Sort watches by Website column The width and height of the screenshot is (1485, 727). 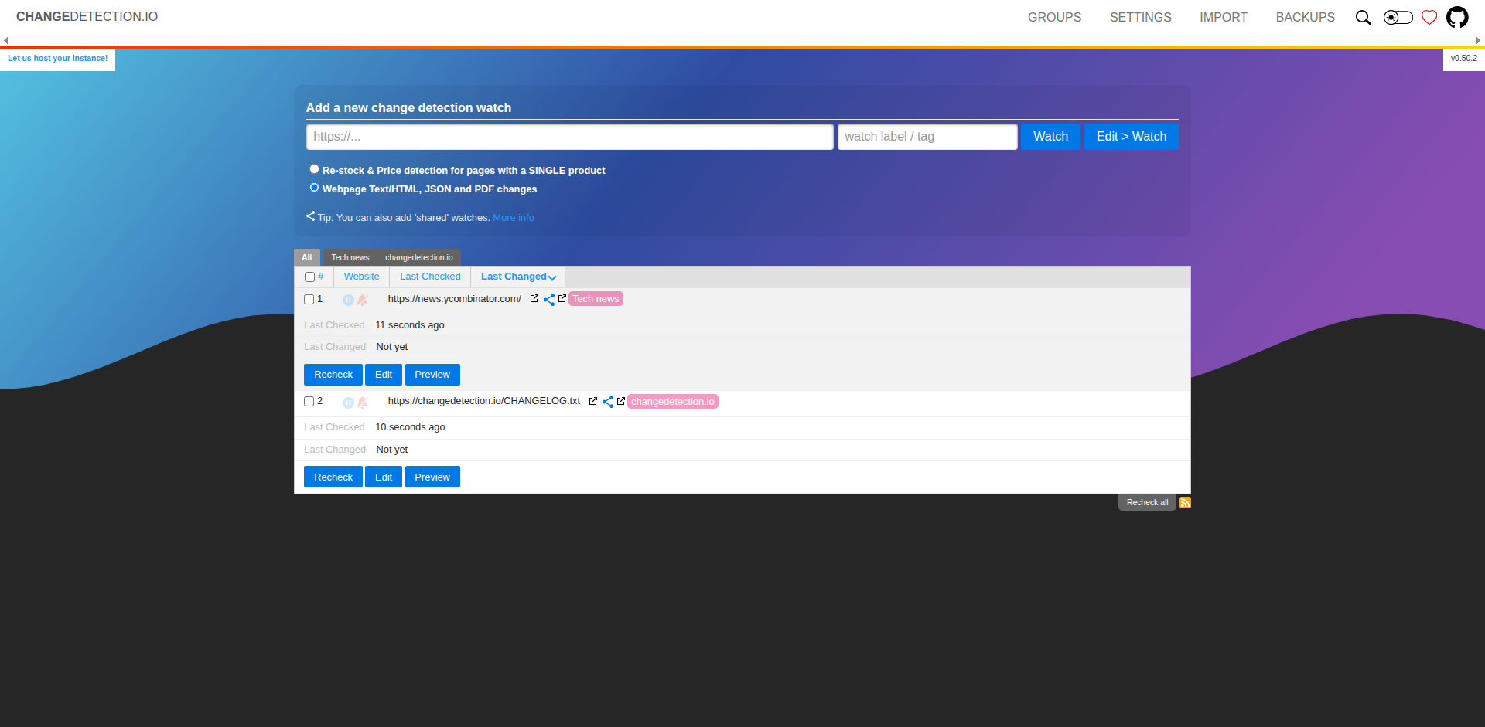[x=361, y=277]
